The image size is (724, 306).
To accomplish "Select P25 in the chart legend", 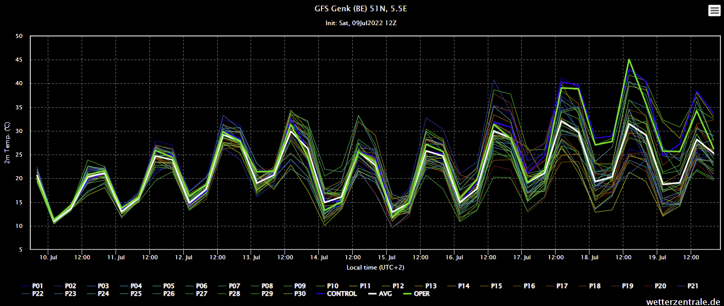I will pyautogui.click(x=130, y=294).
